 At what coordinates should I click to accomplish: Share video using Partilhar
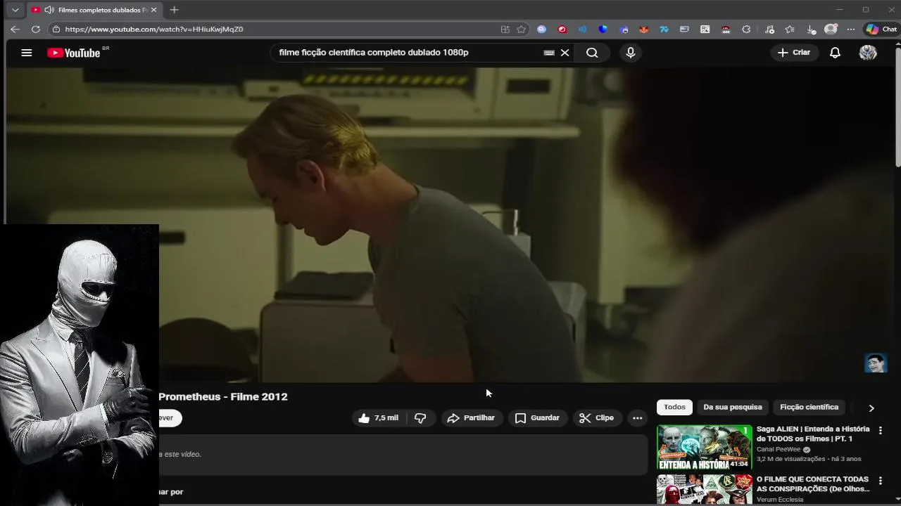click(471, 418)
